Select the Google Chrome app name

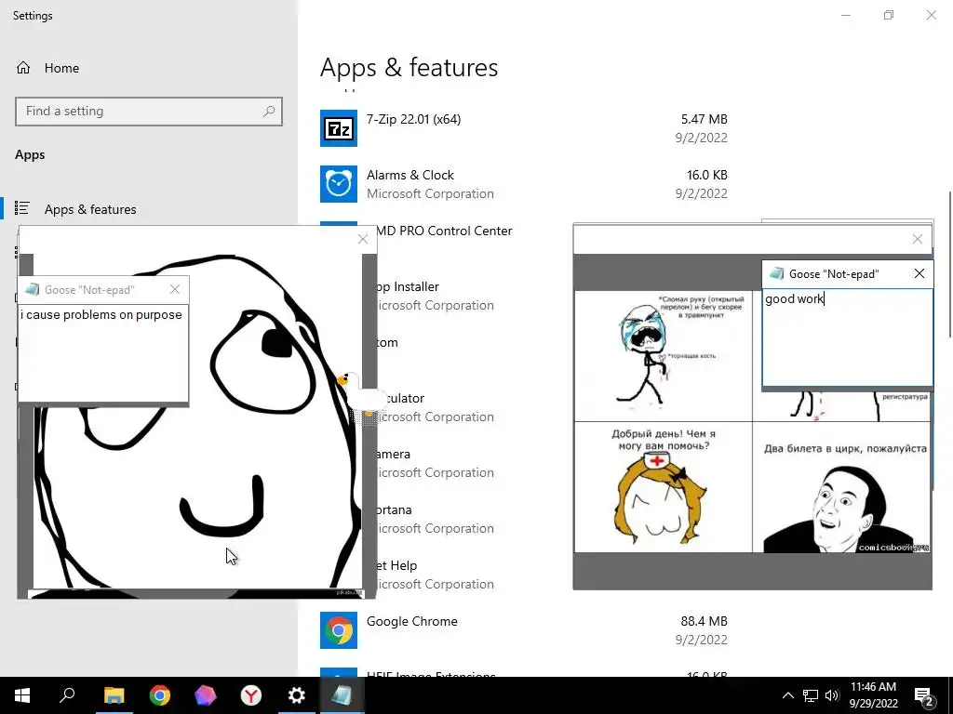click(412, 621)
